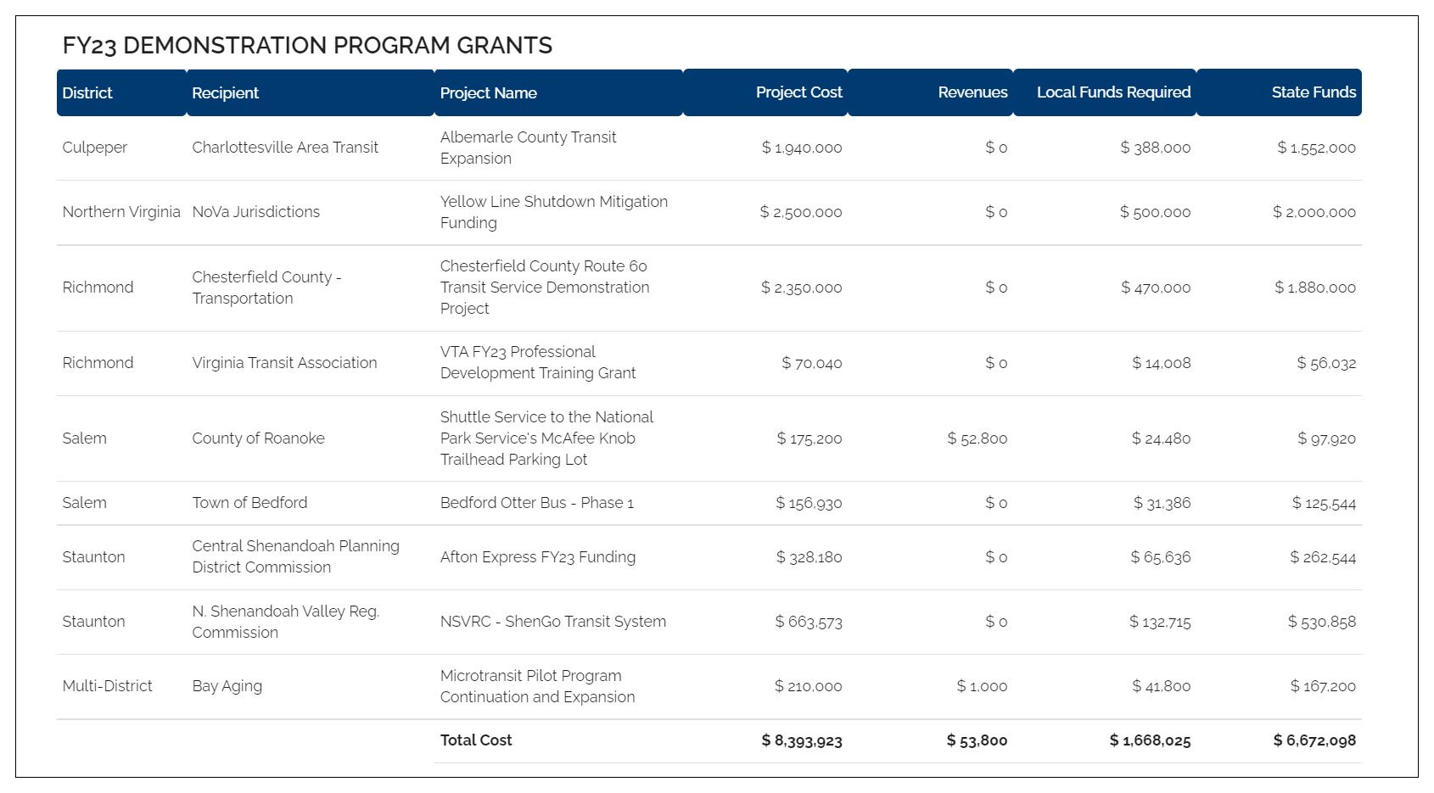Viewport: 1434px width, 793px height.
Task: Select the $ 70,040 project cost
Action: click(812, 363)
